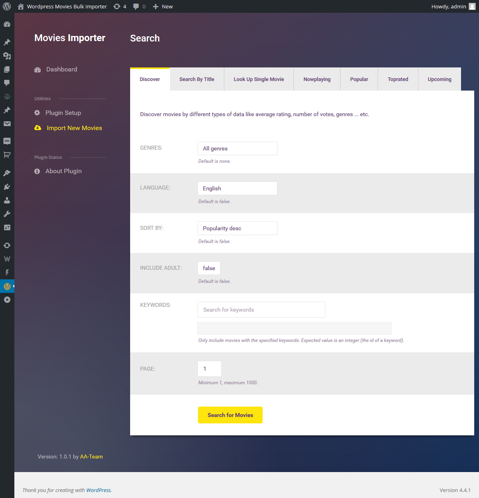Open the Movies Importer Dashboard link
Image resolution: width=479 pixels, height=498 pixels.
point(56,69)
